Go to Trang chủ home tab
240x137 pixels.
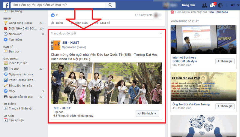click(x=188, y=5)
